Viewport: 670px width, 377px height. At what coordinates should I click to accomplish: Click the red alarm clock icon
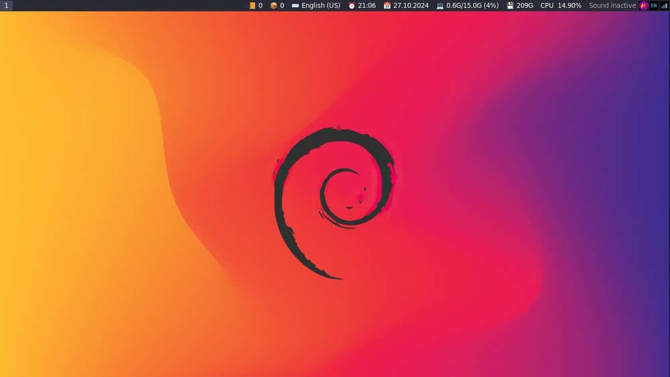pyautogui.click(x=352, y=5)
